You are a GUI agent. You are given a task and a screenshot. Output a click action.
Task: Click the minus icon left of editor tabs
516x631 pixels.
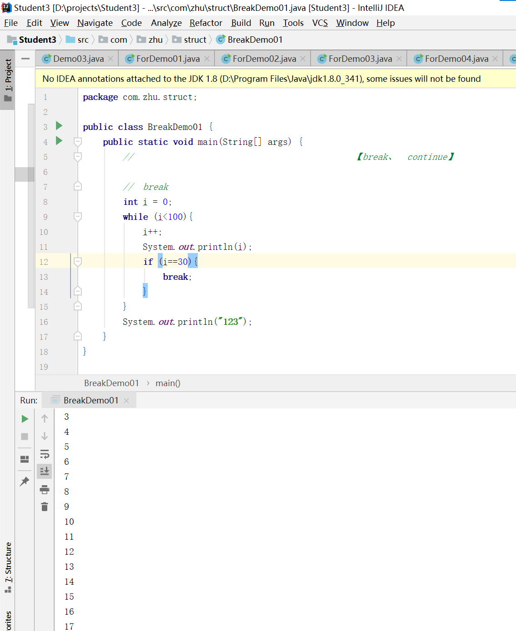[25, 59]
